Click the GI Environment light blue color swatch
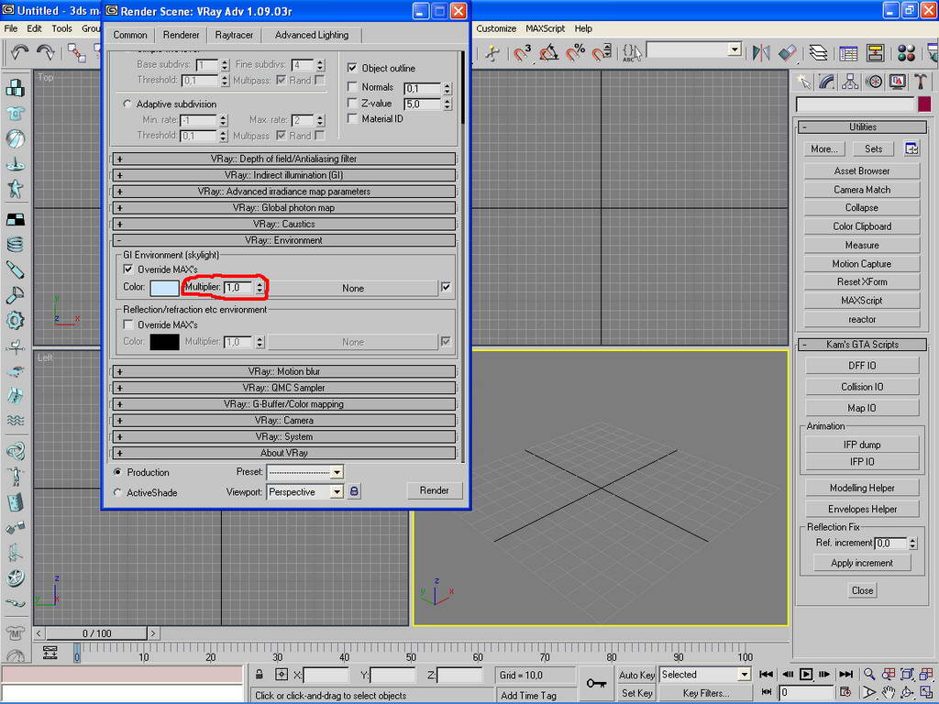939x704 pixels. [x=164, y=288]
